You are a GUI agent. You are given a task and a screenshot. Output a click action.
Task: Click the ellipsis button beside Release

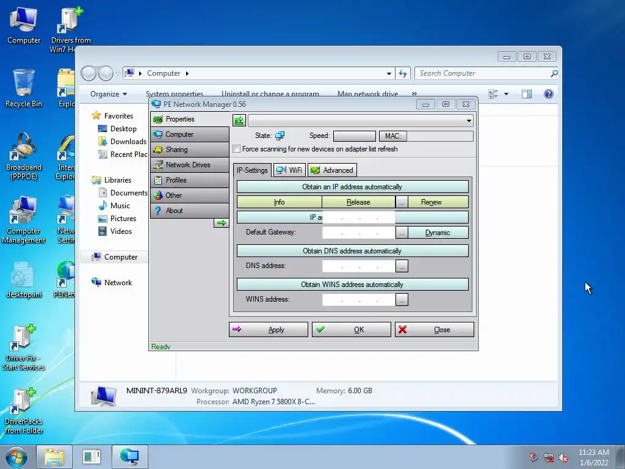(x=402, y=202)
